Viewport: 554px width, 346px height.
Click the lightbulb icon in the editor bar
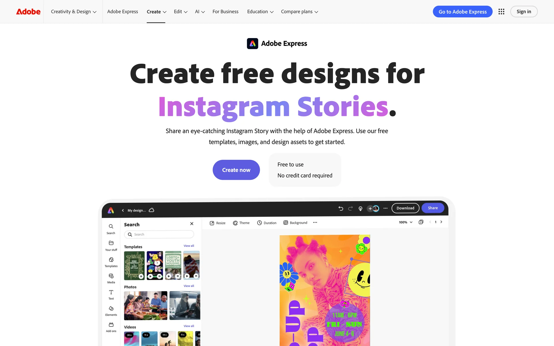[x=360, y=208]
